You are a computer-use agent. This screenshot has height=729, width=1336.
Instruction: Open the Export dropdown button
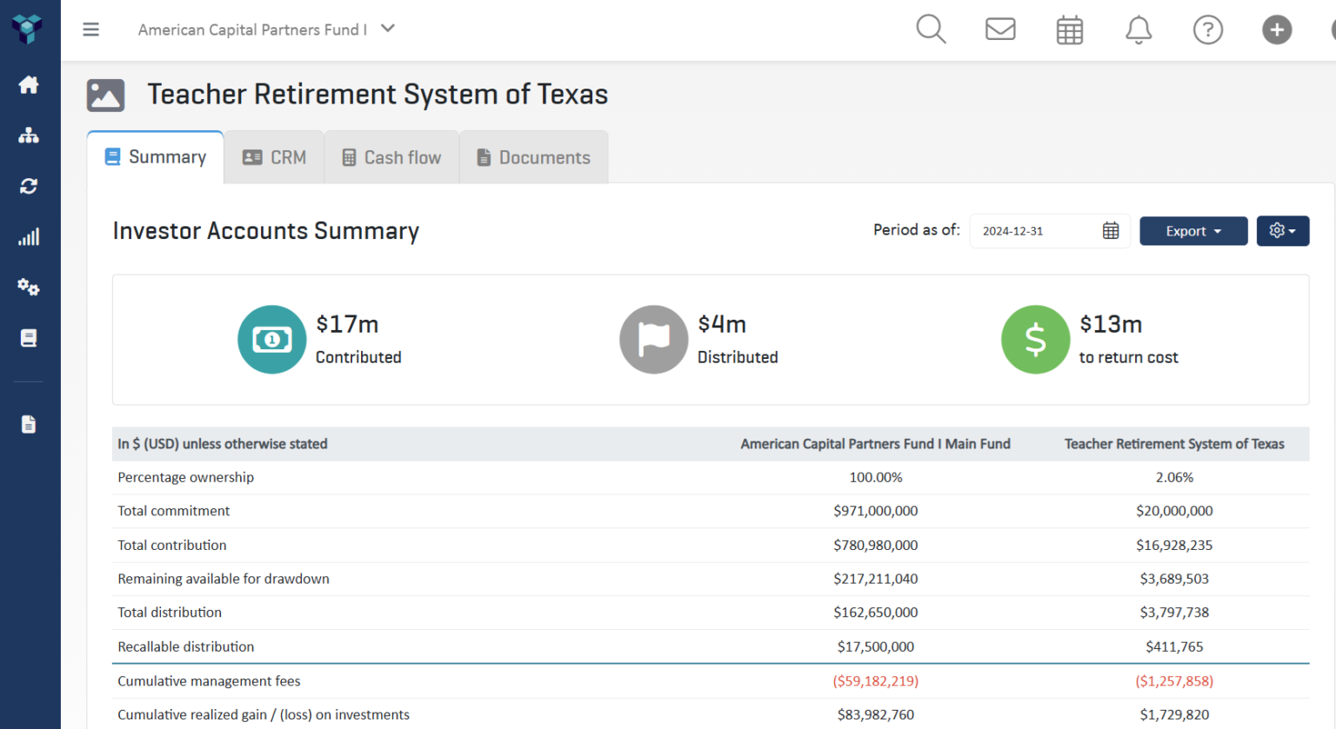(1192, 231)
